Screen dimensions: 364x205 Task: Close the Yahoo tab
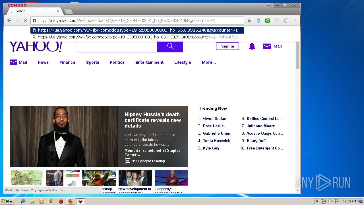pyautogui.click(x=58, y=11)
